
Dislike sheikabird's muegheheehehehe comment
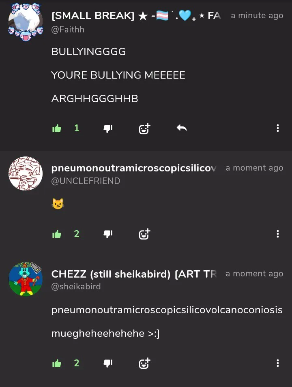pos(108,363)
